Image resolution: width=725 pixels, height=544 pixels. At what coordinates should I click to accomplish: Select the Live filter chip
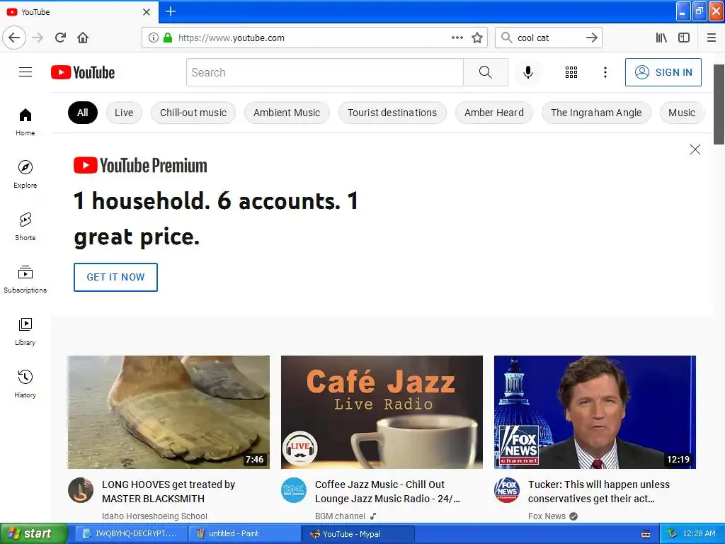click(x=124, y=113)
